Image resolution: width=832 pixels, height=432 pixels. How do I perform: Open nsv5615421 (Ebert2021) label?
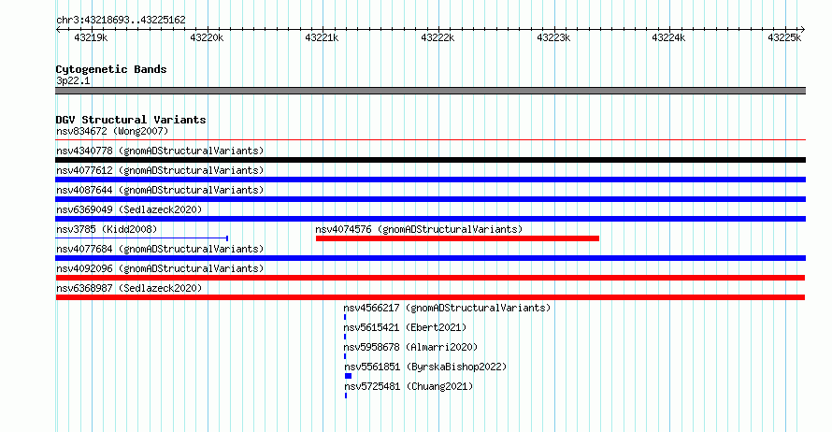click(x=405, y=327)
